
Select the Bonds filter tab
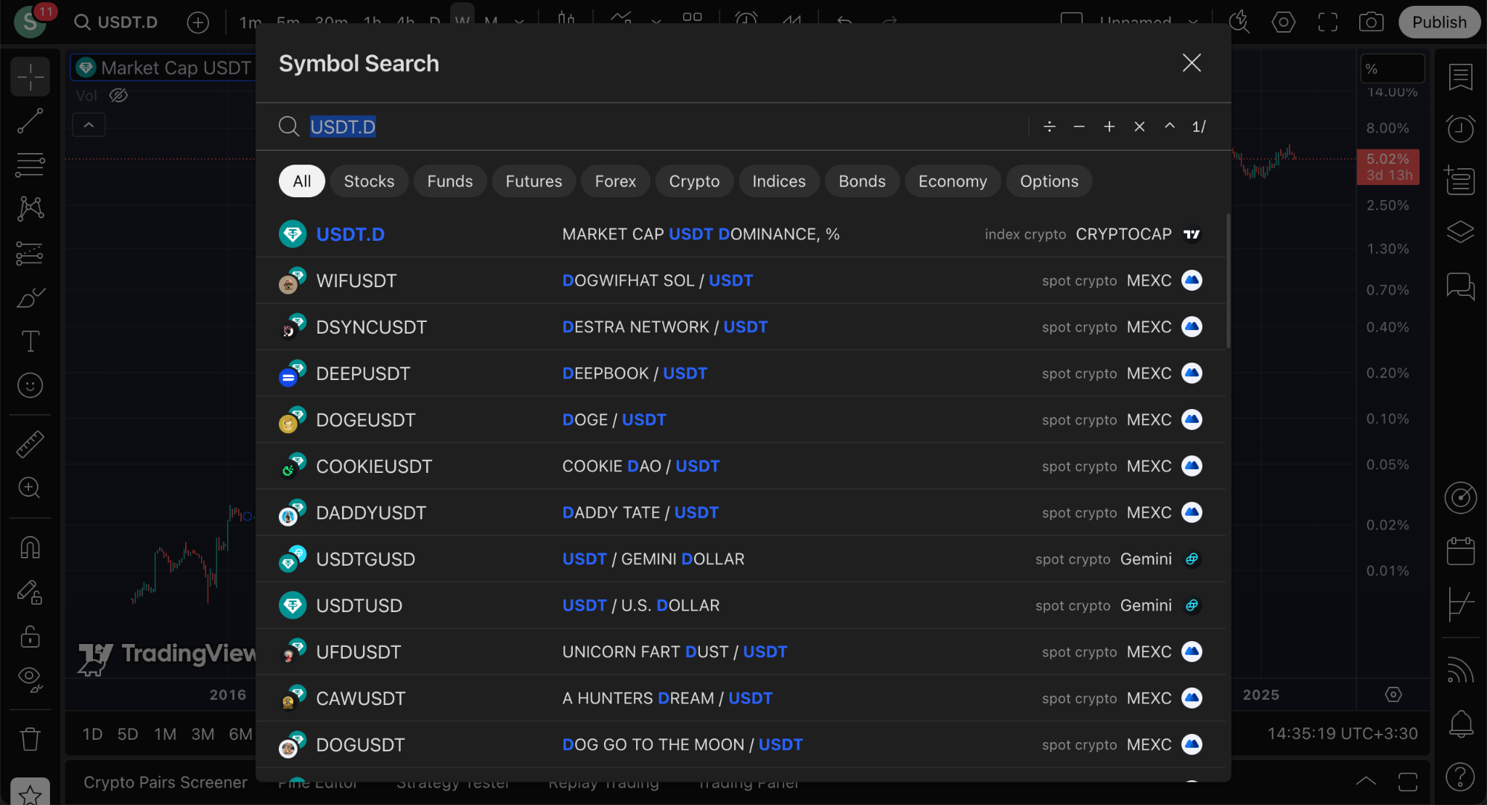point(862,181)
